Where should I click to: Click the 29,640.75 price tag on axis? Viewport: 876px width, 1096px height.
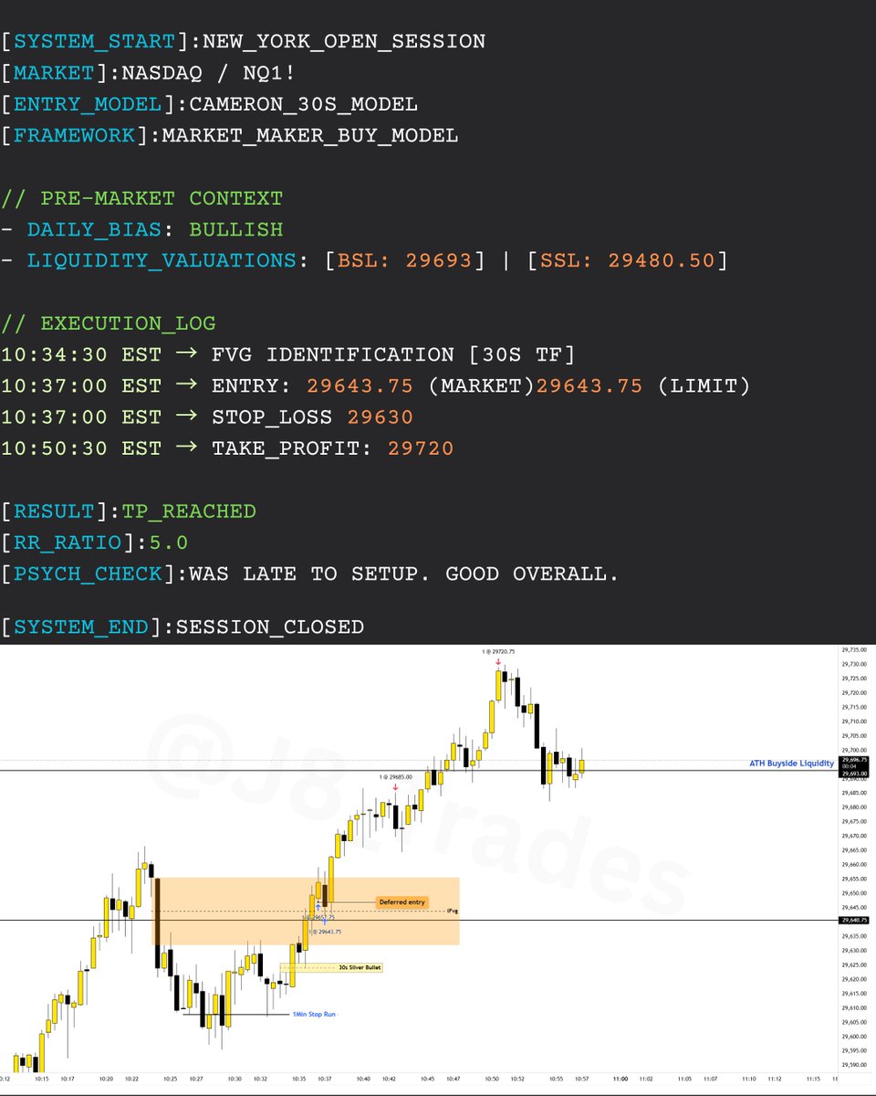coord(854,921)
